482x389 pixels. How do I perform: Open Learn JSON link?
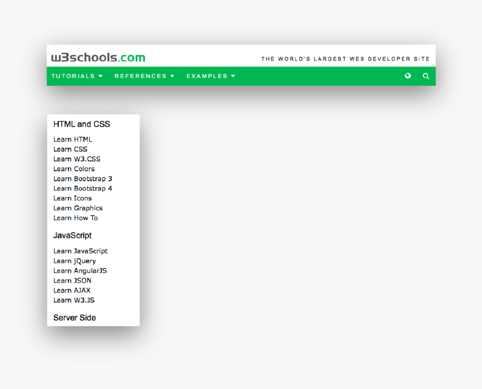[x=72, y=280]
